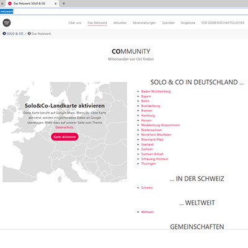Click SOLO & CO breadcrumb link
The image size is (248, 248).
point(15,33)
